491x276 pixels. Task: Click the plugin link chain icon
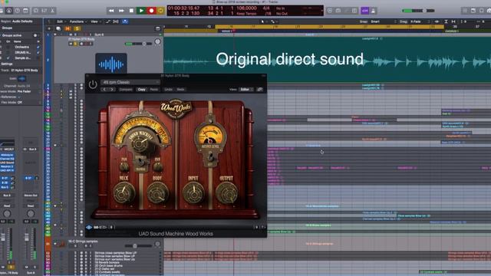pos(260,90)
